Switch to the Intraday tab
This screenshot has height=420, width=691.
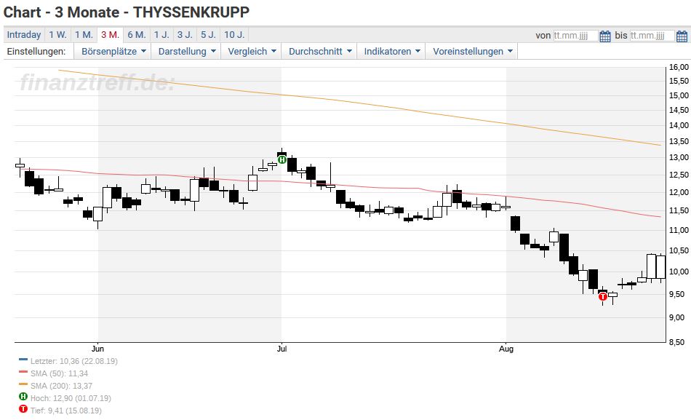tap(24, 35)
